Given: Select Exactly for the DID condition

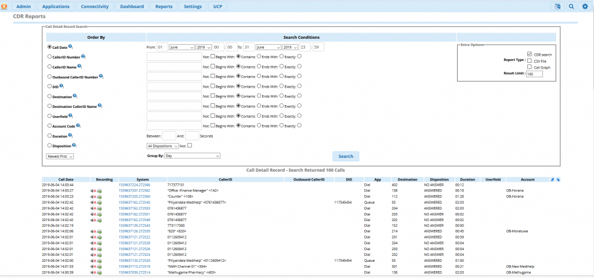Looking at the screenshot, I should tap(299, 86).
